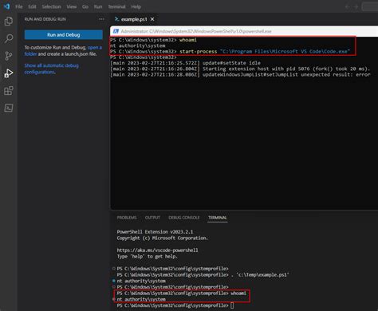Click the terminal input cursor at last prompt
Screen dimensions: 378x311
point(232,305)
